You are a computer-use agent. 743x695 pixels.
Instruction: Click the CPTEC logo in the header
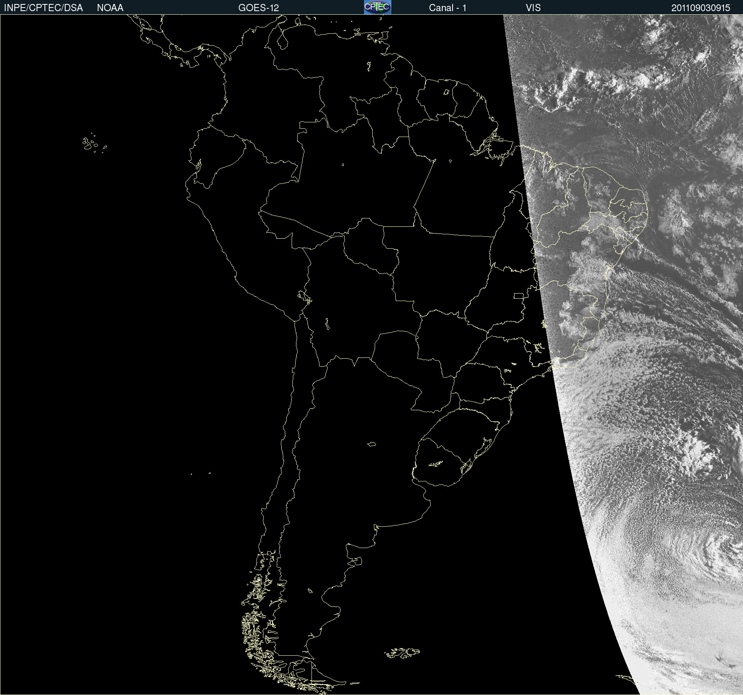point(377,7)
